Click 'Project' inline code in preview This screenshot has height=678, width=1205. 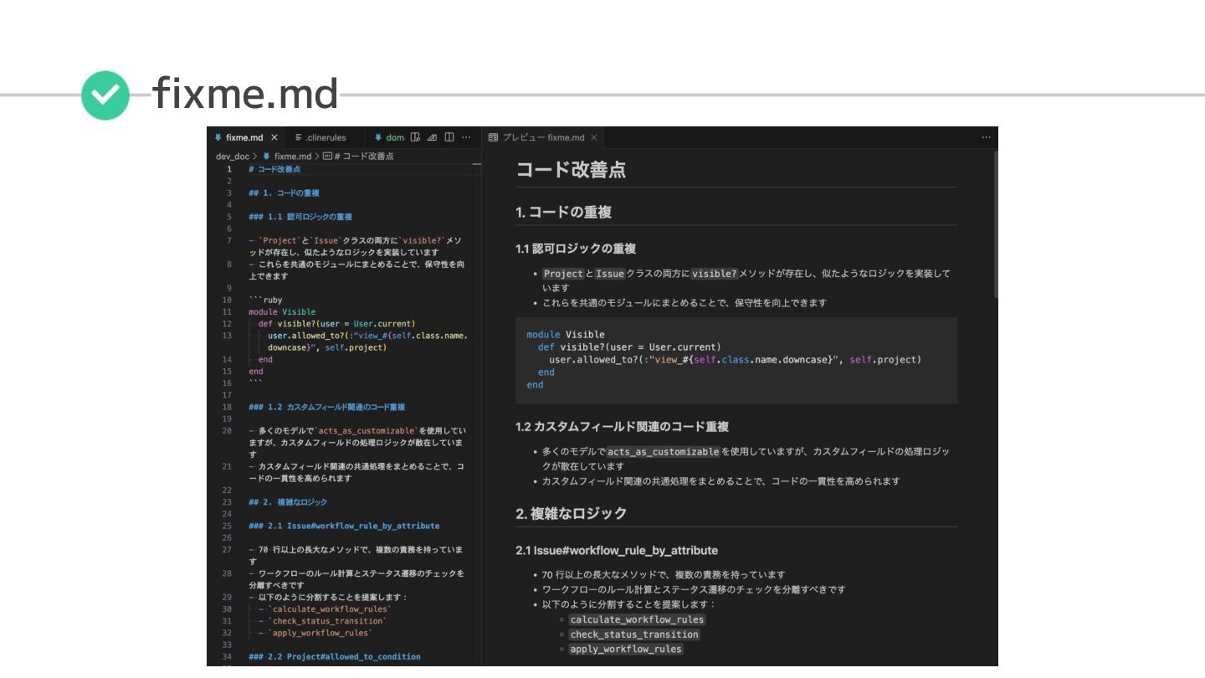pos(563,274)
